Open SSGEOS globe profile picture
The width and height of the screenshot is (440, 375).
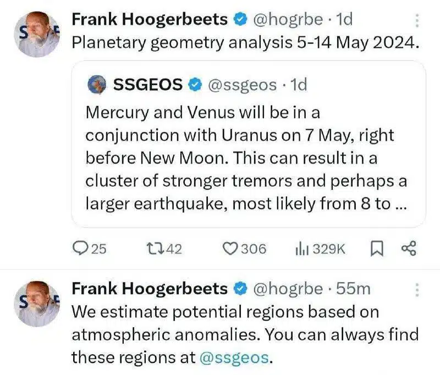click(97, 85)
